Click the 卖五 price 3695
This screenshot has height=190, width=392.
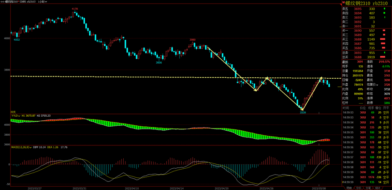tap(358, 9)
